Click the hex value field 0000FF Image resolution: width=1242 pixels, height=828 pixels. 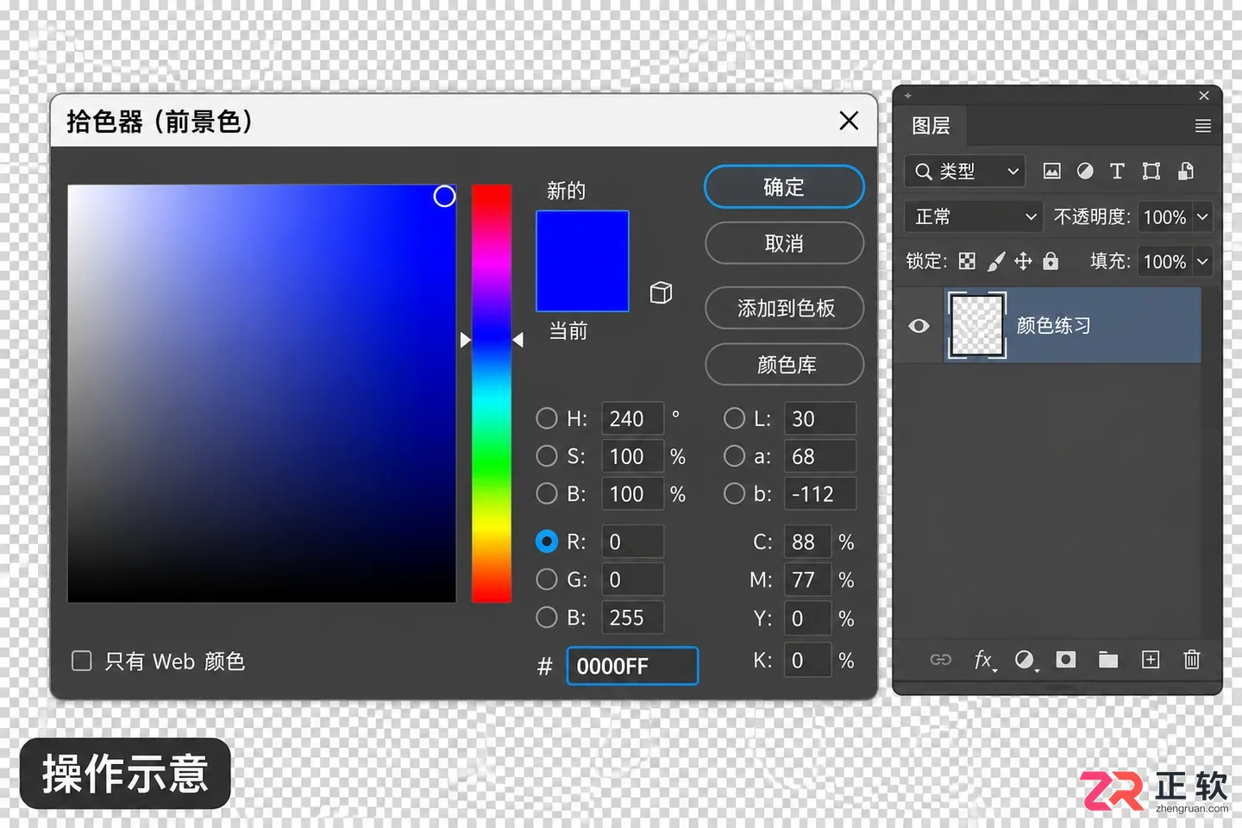click(x=632, y=666)
